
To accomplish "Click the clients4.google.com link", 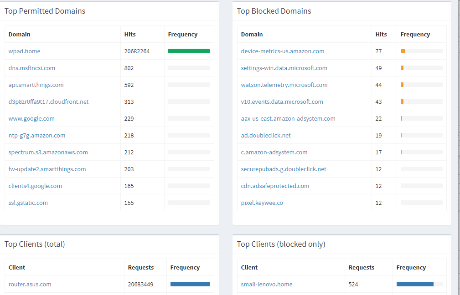I will tap(35, 186).
